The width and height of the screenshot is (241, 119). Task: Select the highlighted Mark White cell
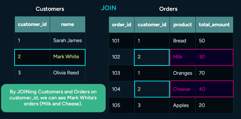pos(67,57)
